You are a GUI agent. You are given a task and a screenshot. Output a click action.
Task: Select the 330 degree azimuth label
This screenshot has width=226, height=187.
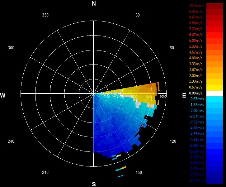[45, 15]
